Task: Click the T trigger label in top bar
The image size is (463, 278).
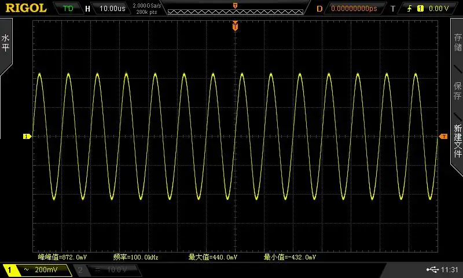Action: tap(393, 9)
